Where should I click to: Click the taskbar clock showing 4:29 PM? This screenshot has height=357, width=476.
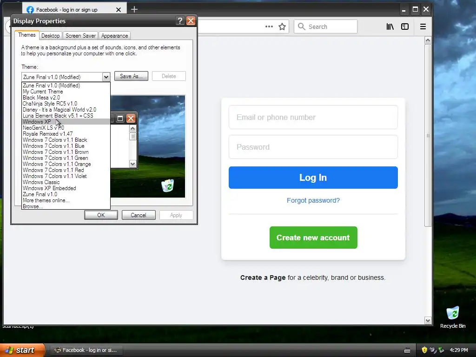(459, 350)
